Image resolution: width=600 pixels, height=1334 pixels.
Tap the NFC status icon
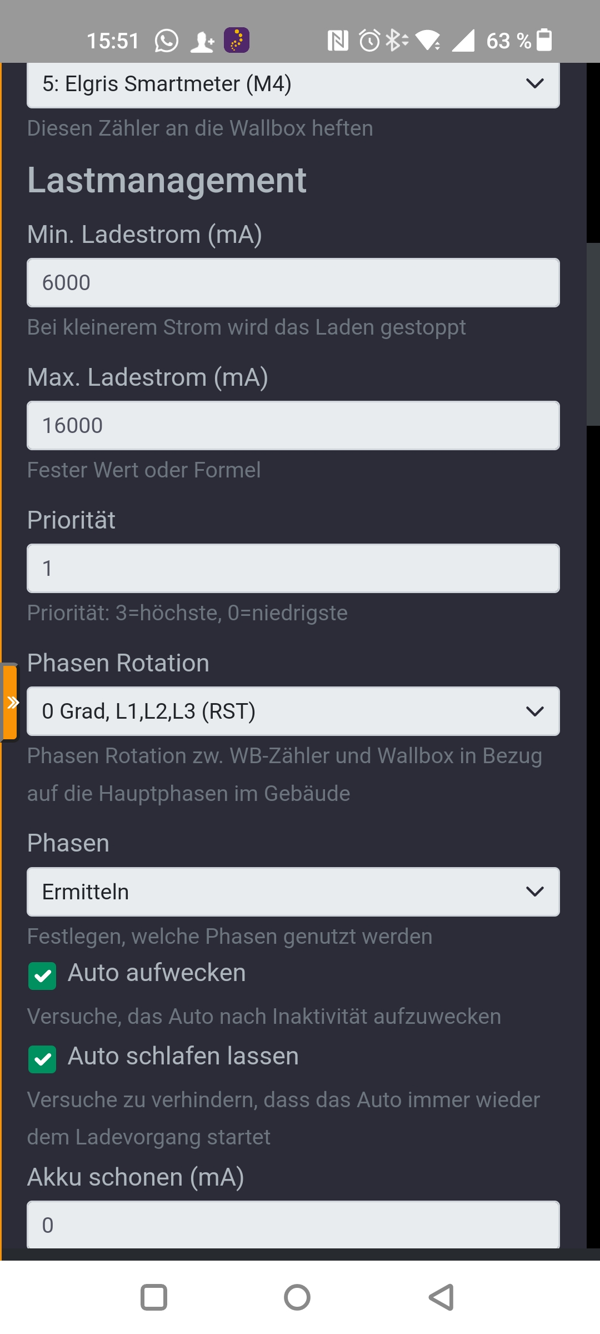[x=338, y=41]
